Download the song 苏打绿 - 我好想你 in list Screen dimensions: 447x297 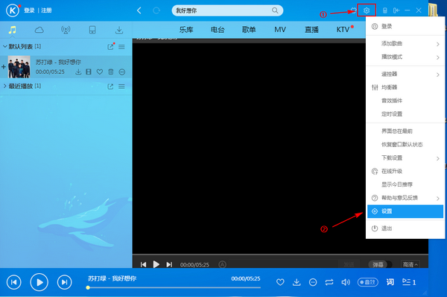pos(78,72)
